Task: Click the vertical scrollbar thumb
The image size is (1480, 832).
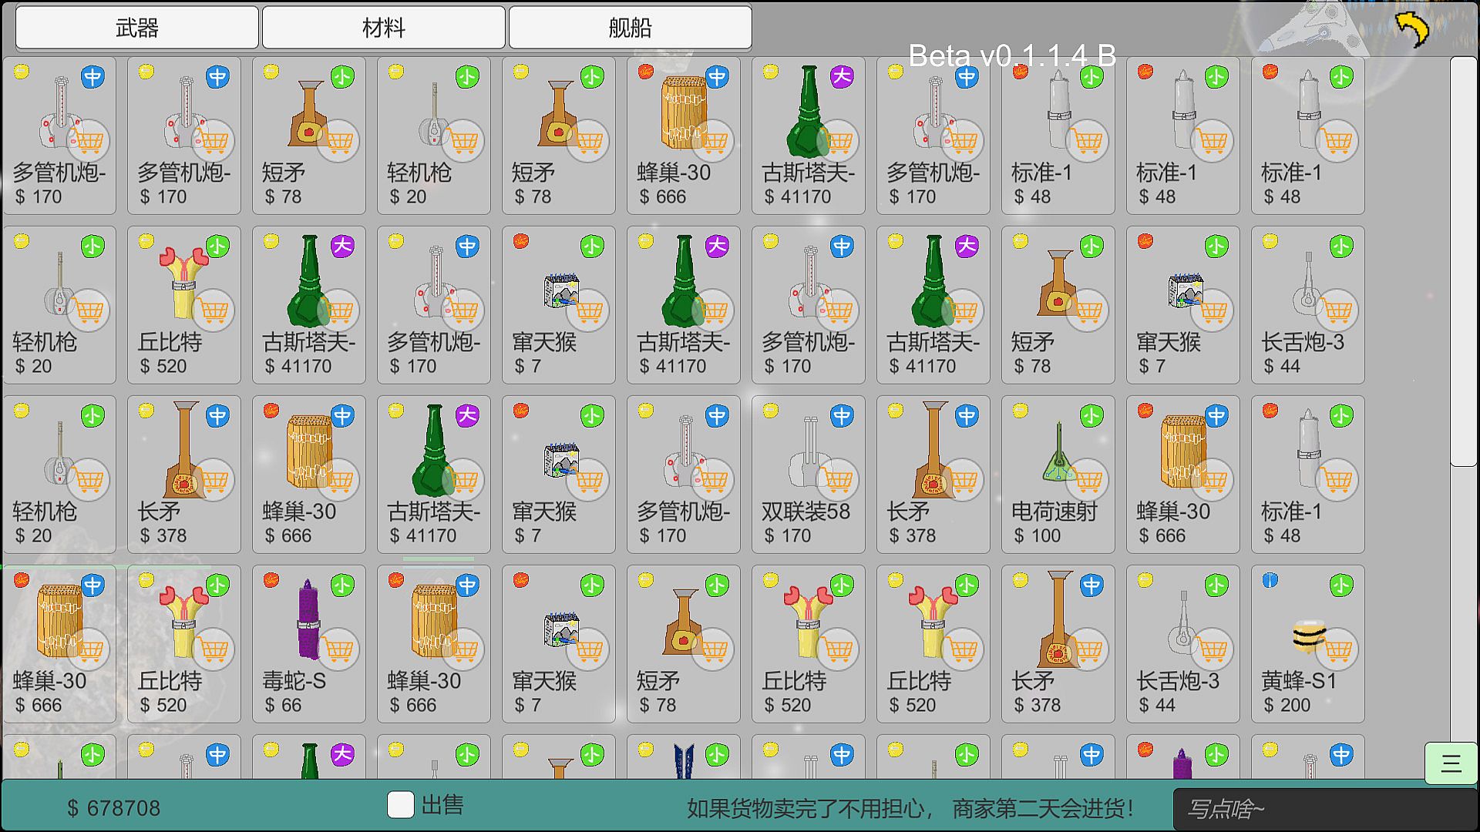Action: point(1462,262)
